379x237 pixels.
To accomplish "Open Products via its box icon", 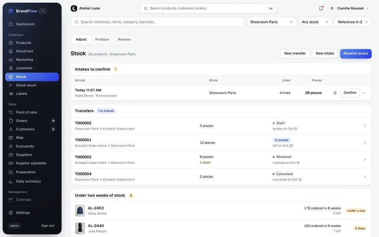I will 11,43.
